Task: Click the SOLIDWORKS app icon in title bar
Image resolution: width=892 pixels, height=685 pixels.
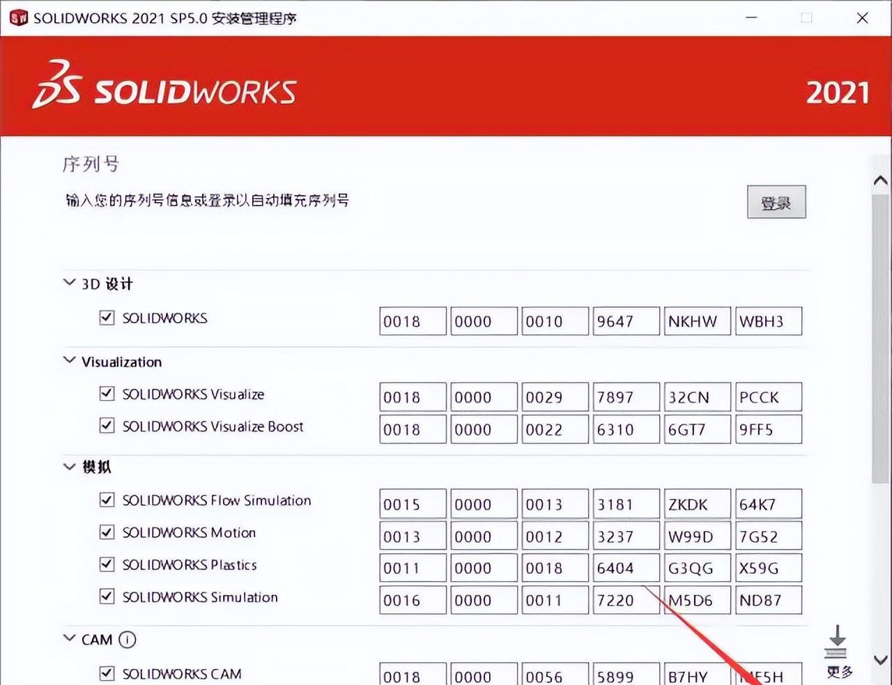Action: coord(19,18)
